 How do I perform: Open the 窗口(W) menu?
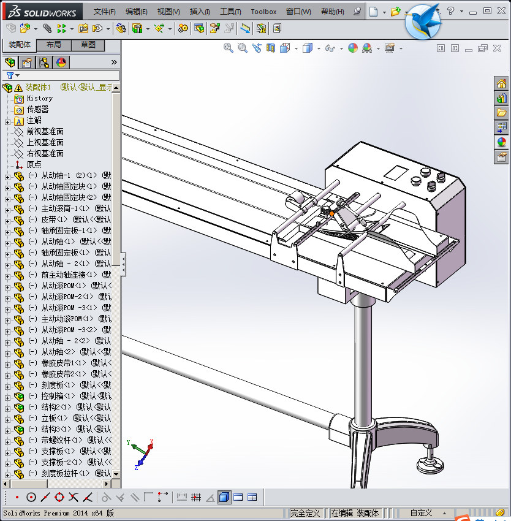tap(298, 12)
